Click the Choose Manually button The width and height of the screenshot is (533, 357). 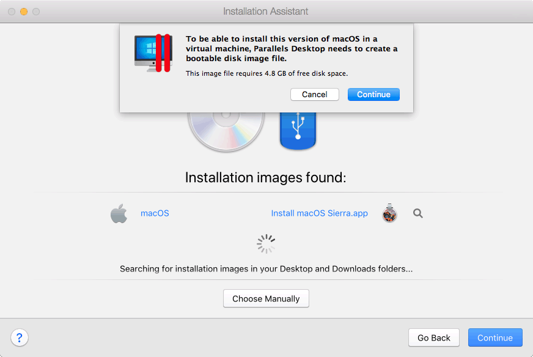click(266, 298)
